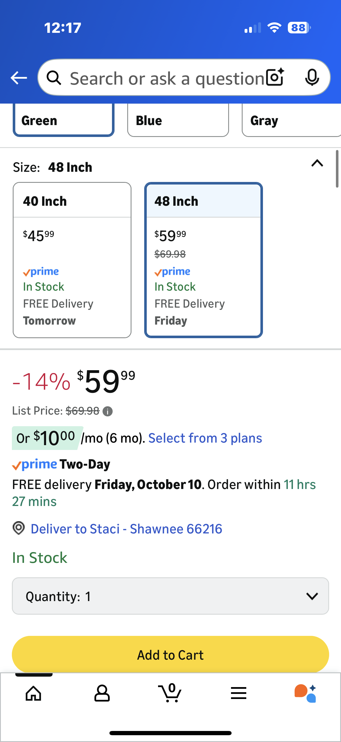
Task: Tap the back arrow icon
Action: [x=19, y=78]
